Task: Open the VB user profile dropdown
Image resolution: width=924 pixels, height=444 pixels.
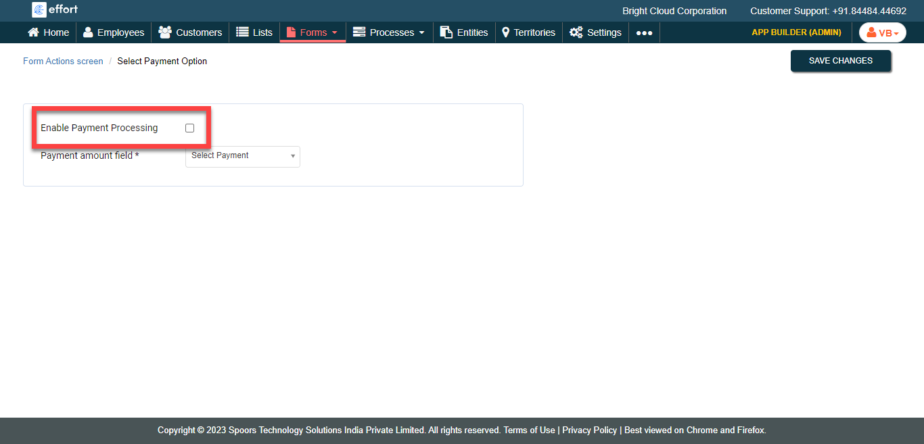Action: [x=882, y=32]
